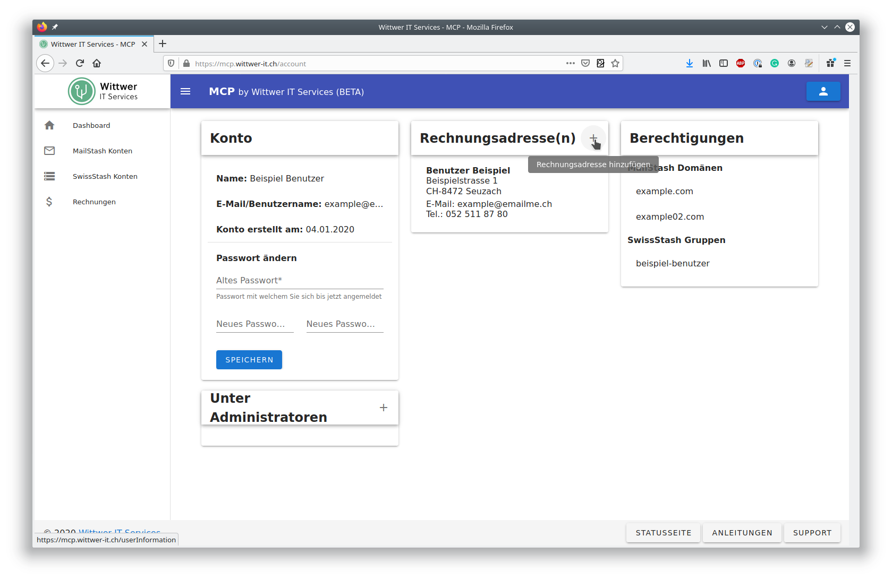The width and height of the screenshot is (892, 580).
Task: Open Firefox account avatar icon
Action: click(792, 63)
